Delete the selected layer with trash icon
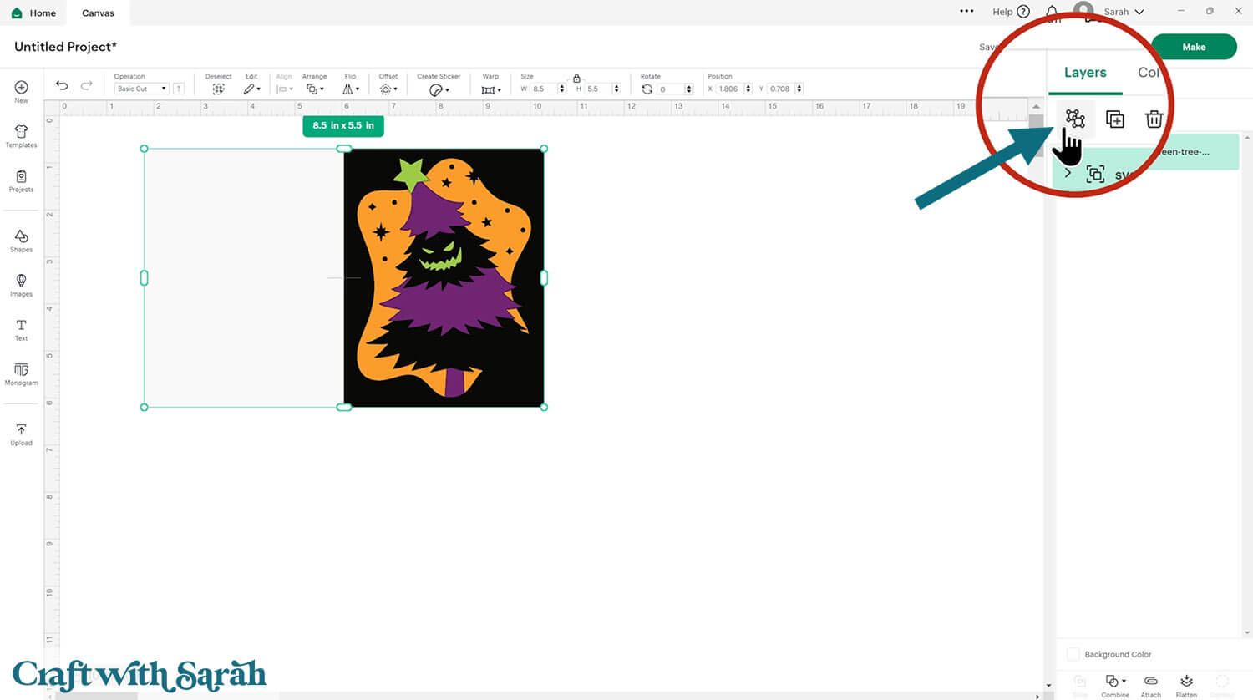The width and height of the screenshot is (1253, 700). coord(1154,119)
